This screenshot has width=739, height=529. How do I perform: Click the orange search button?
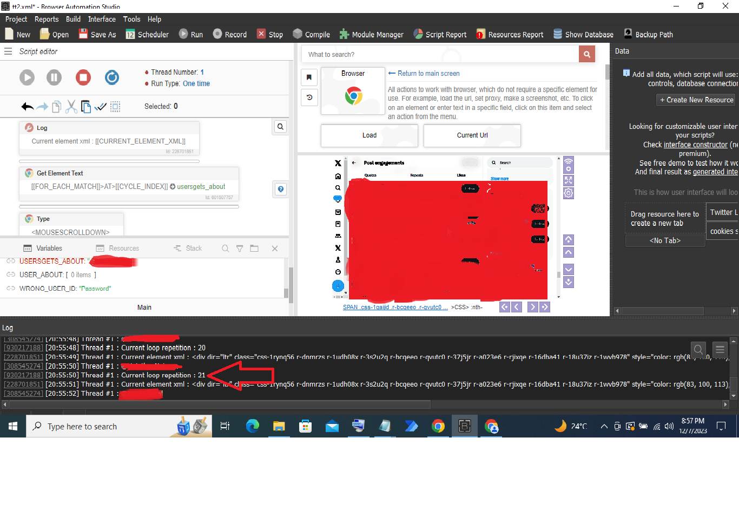(586, 54)
